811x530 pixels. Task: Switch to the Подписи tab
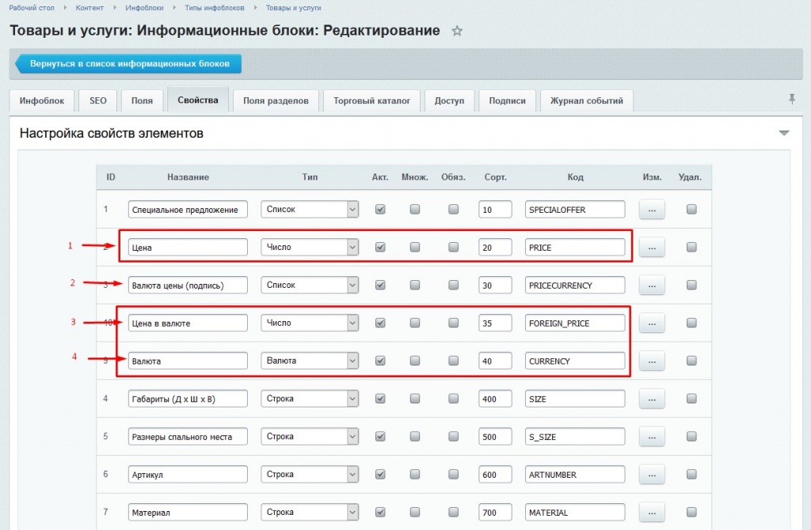507,100
